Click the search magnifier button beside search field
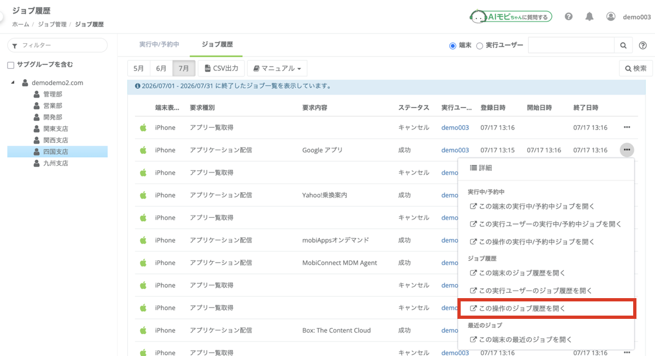This screenshot has height=356, width=655. coord(623,45)
